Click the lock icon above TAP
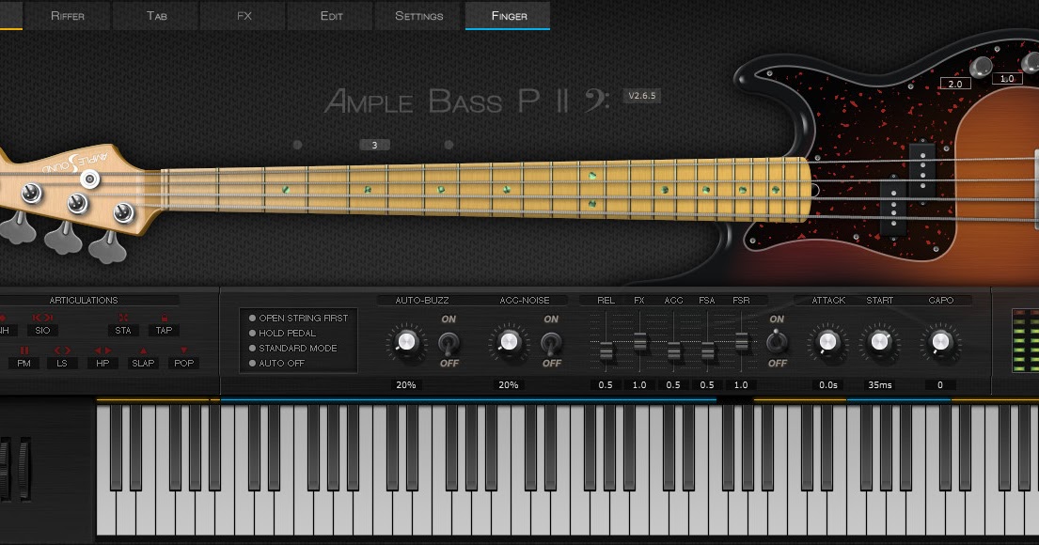This screenshot has width=1039, height=545. (x=165, y=318)
